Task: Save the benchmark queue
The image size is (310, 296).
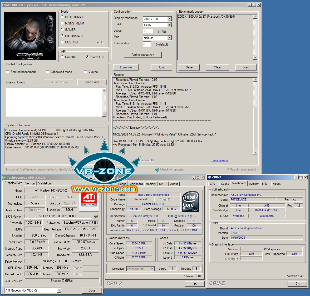Action: coord(189,67)
